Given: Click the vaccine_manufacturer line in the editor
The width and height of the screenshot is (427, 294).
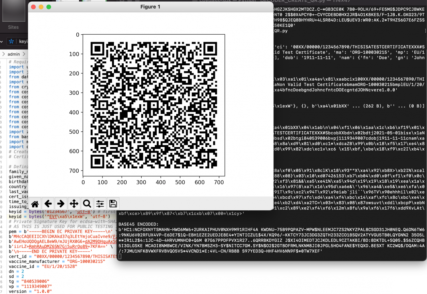Looking at the screenshot, I should pos(57,262).
